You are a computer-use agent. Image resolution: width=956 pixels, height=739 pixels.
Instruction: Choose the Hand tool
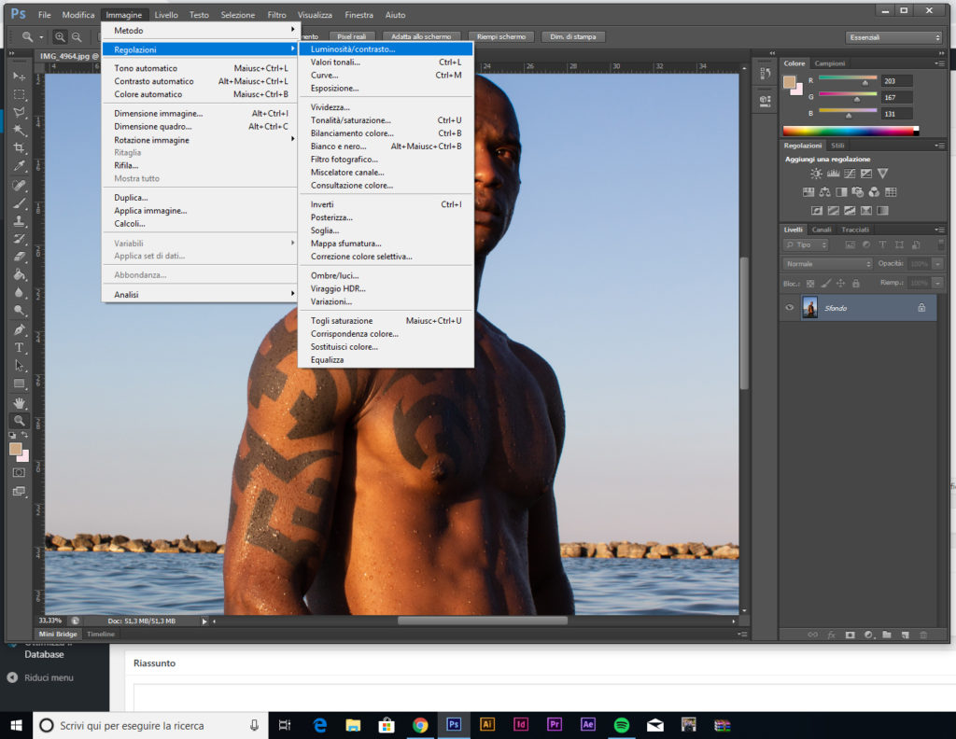pos(19,402)
